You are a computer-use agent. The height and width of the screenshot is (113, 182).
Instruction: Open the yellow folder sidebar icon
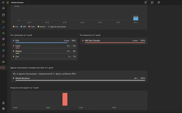(3, 22)
